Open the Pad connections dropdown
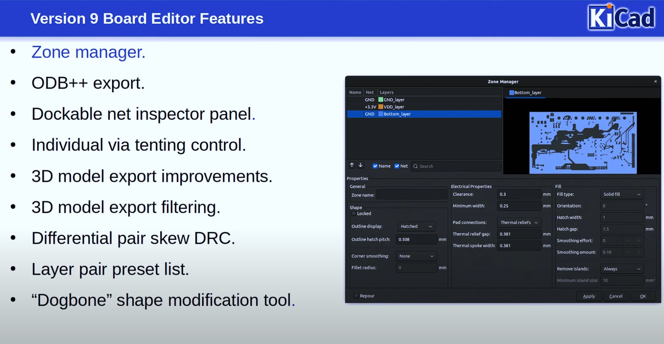 [519, 223]
